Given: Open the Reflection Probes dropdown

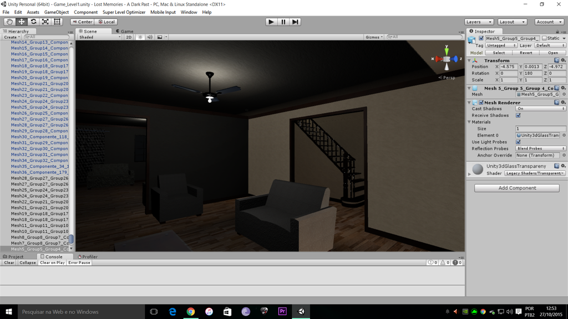Looking at the screenshot, I should [540, 148].
